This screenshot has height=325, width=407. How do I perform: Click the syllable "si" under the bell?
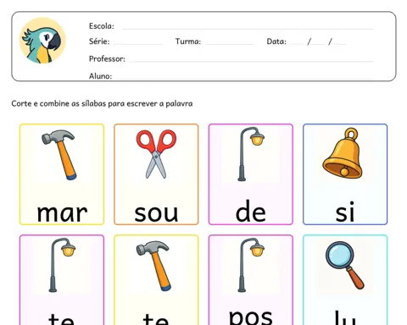(x=345, y=212)
